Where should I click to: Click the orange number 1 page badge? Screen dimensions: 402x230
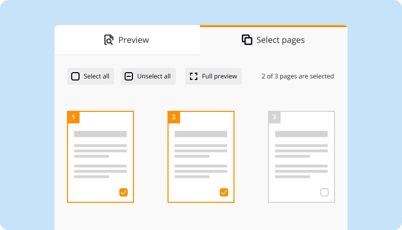(x=73, y=117)
